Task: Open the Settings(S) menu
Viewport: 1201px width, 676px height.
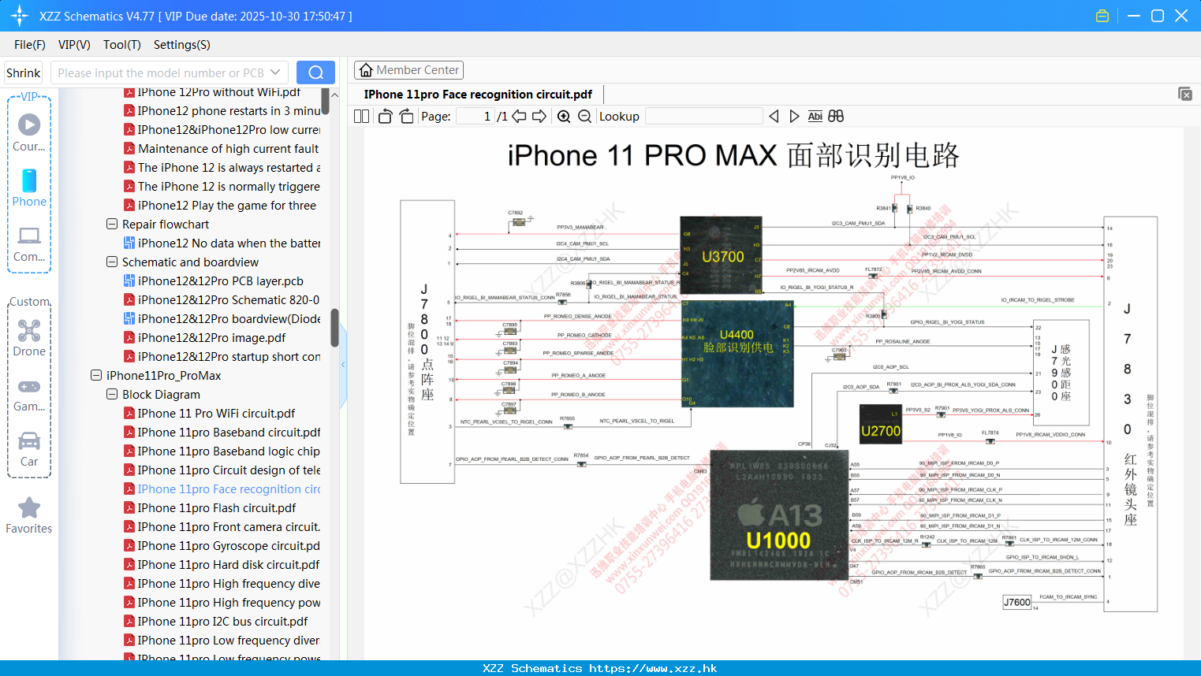Action: tap(182, 45)
